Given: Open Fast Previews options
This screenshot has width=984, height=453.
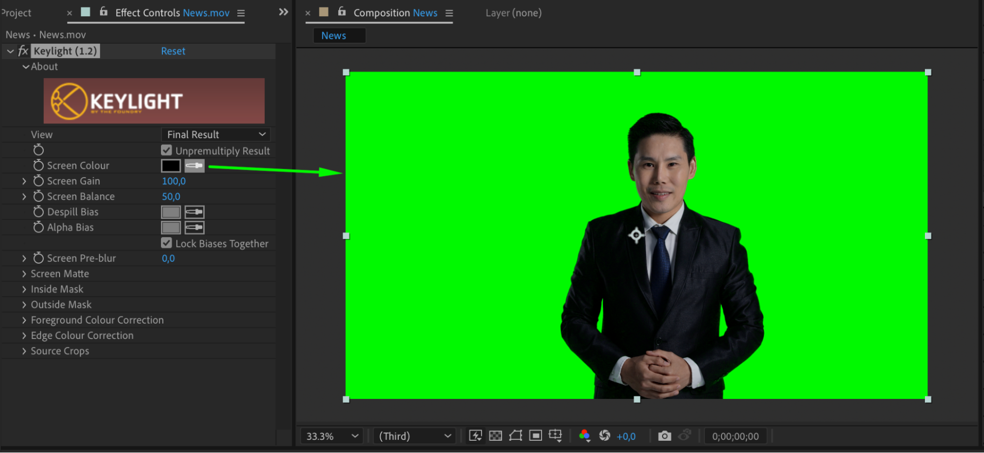Looking at the screenshot, I should pyautogui.click(x=476, y=436).
